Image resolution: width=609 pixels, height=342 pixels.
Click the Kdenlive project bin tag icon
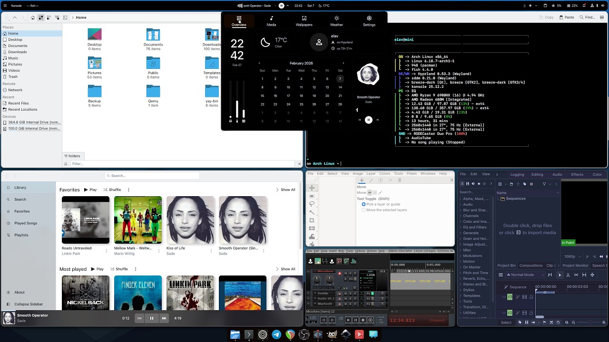tap(525, 184)
